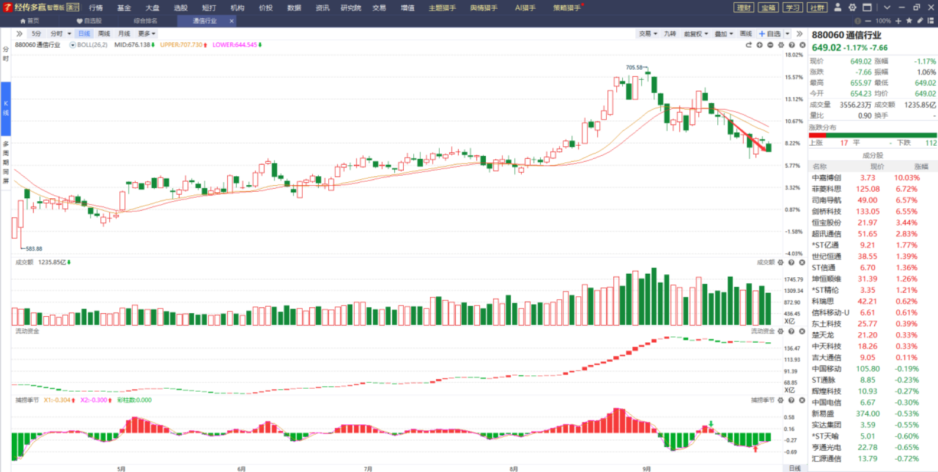Switch chart to 5分 five-minute period
Viewport: 938px width, 472px height.
[37, 34]
